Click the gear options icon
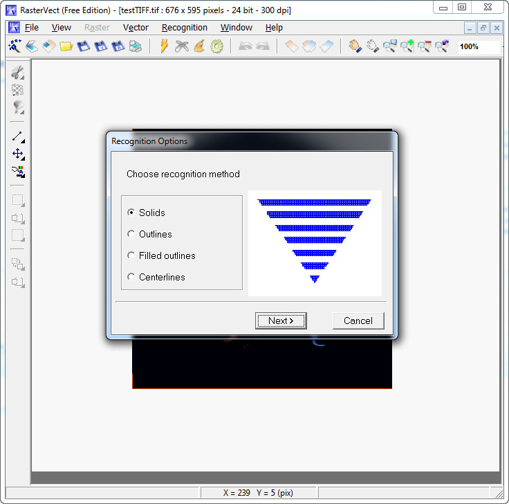 216,46
